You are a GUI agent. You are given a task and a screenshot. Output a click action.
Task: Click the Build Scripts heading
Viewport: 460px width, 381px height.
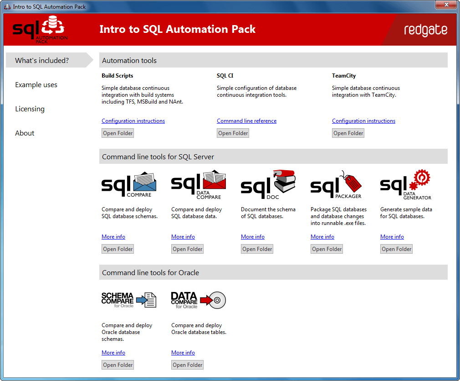coord(118,76)
